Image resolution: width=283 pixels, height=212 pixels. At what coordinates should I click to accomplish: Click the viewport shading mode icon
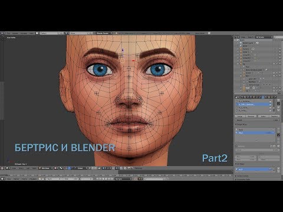tap(56, 168)
